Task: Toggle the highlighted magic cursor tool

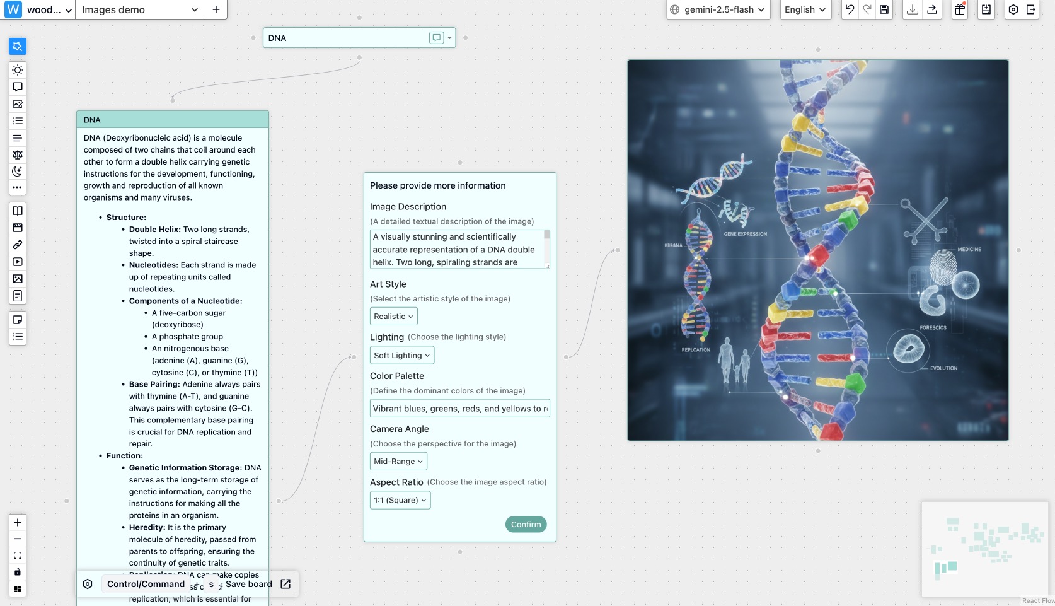Action: (18, 46)
